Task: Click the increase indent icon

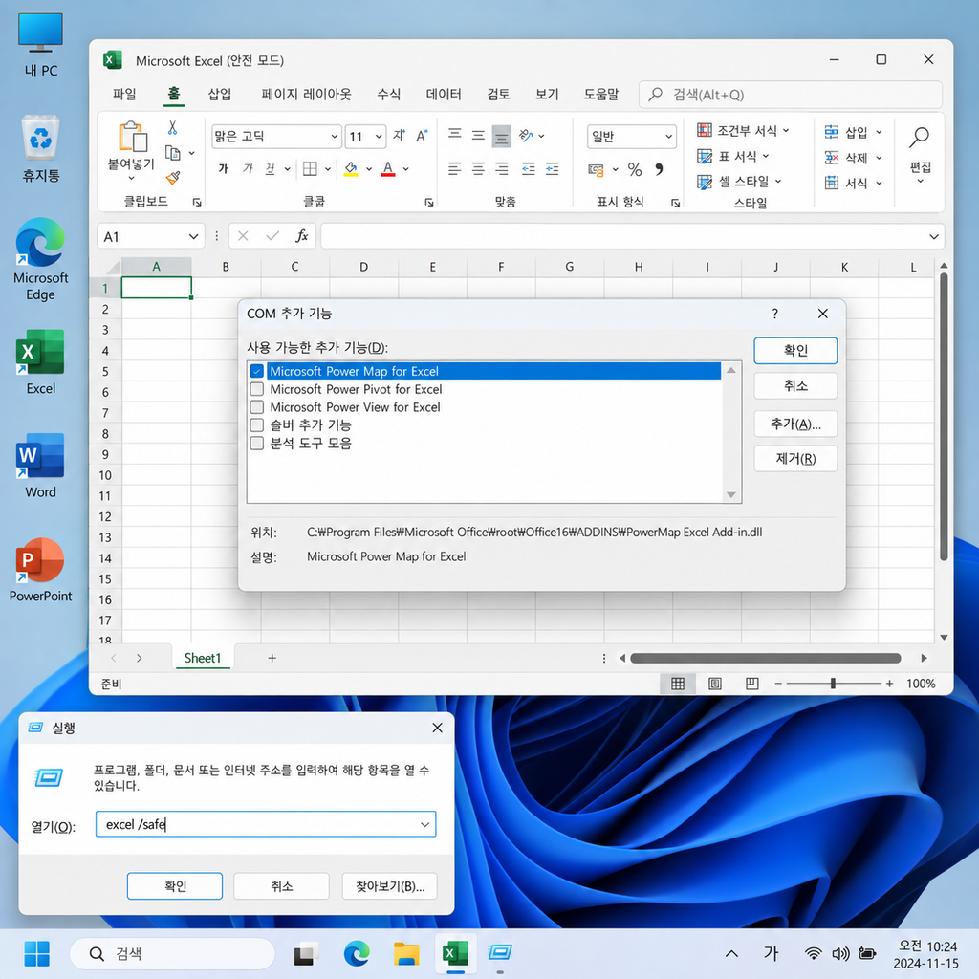Action: (x=552, y=168)
